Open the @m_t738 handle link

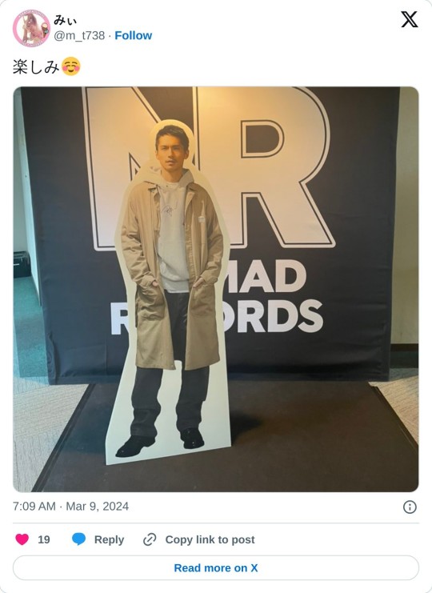click(x=79, y=35)
